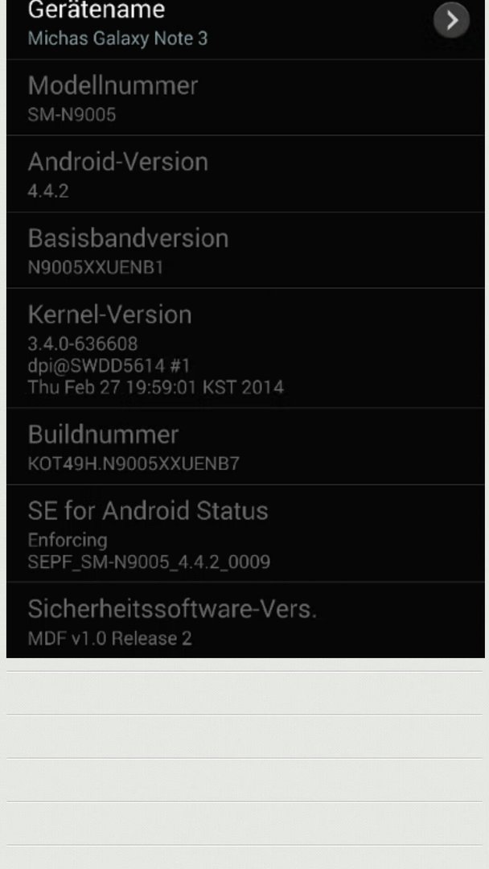489x869 pixels.
Task: Open the SE for Android Status entry
Action: pos(245,533)
